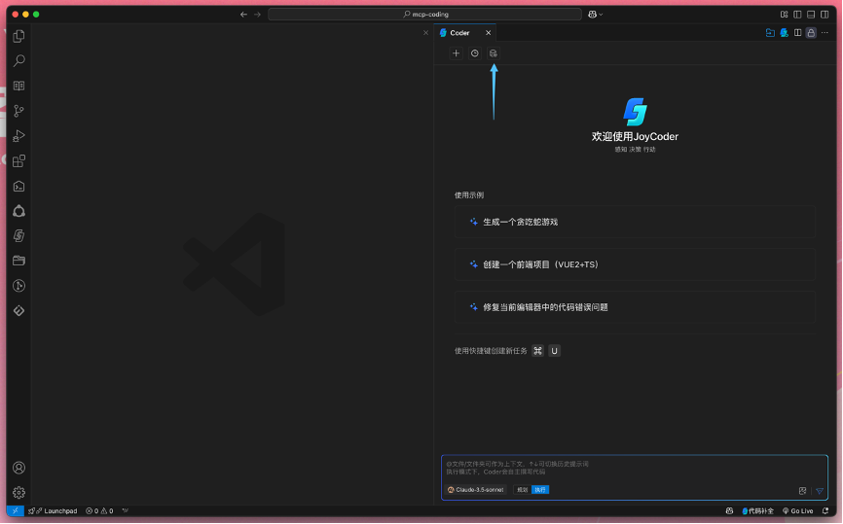Open the folder icon in activity bar
Image resolution: width=843 pixels, height=524 pixels.
(18, 261)
